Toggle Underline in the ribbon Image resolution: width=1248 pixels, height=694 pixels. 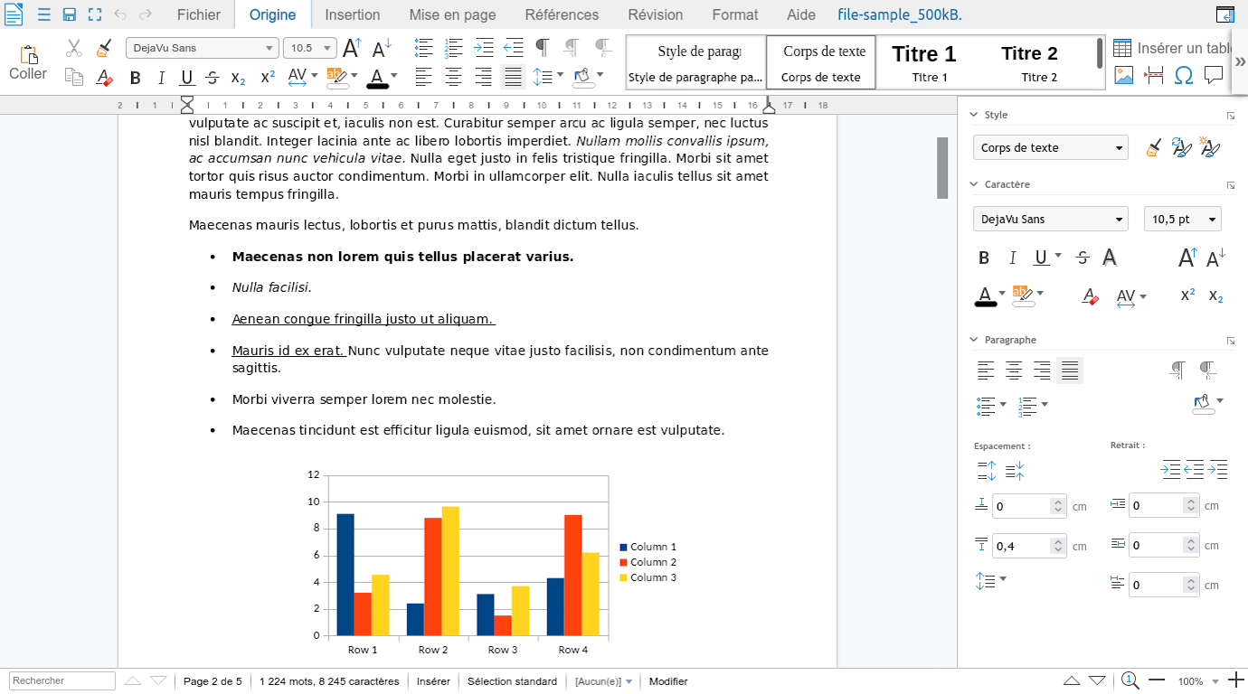tap(187, 78)
